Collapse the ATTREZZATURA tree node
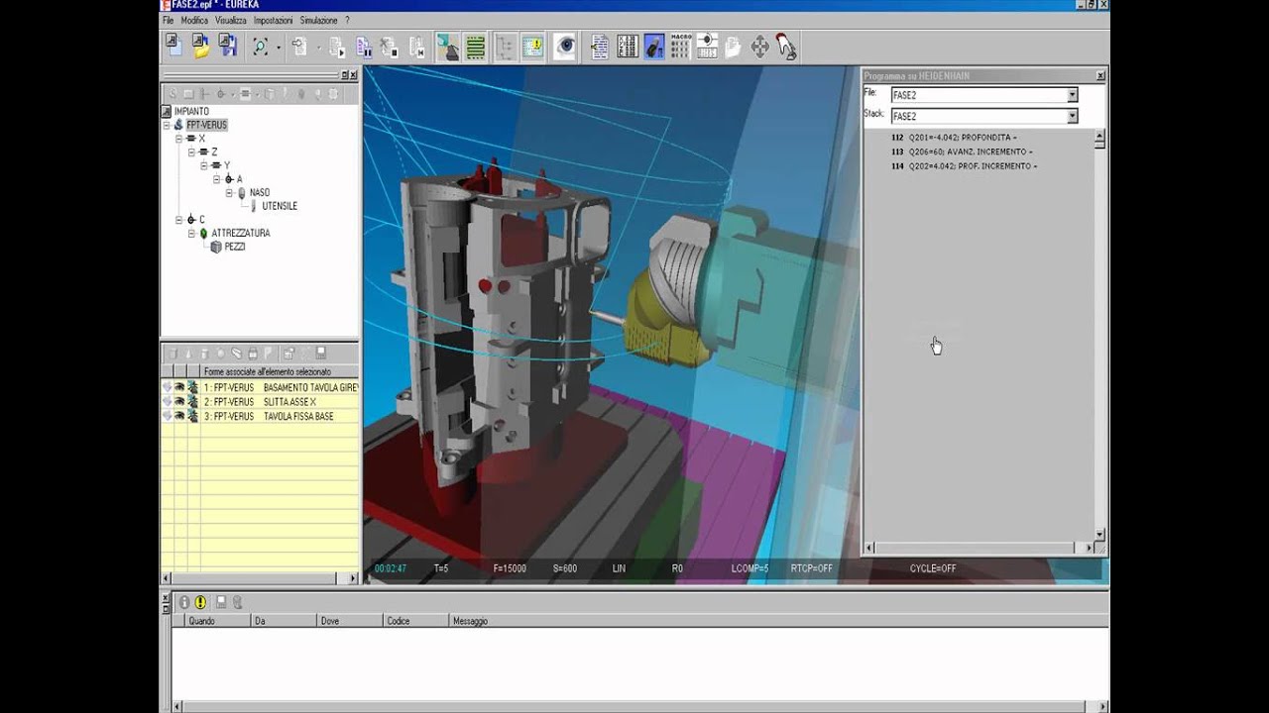Viewport: 1269px width, 713px height. click(x=192, y=234)
